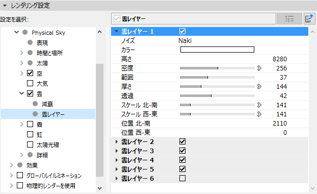317x194 pixels.
Task: Open the arrow icon beside スケール 北-南
Action: [x=259, y=105]
